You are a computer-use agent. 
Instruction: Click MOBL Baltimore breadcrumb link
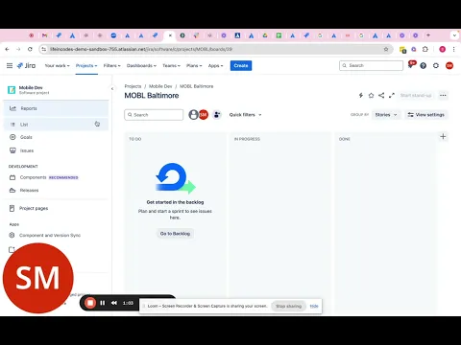tap(196, 86)
